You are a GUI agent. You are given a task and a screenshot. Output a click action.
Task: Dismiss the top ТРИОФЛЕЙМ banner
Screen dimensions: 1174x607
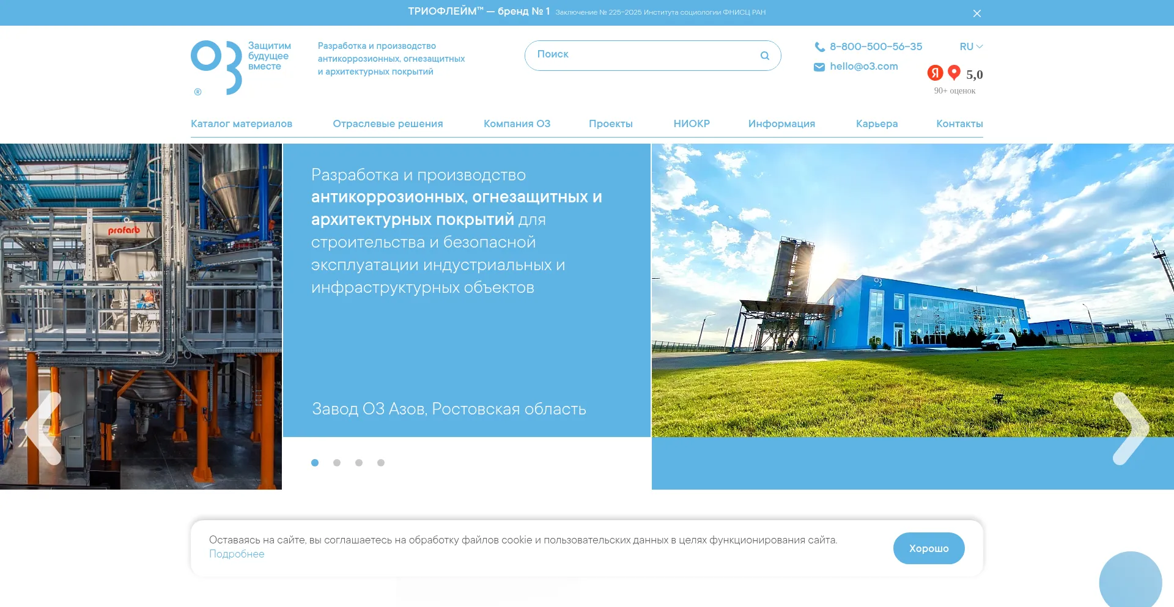[x=976, y=13]
